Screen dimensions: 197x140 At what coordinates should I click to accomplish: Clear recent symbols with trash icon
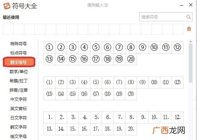tap(189, 29)
